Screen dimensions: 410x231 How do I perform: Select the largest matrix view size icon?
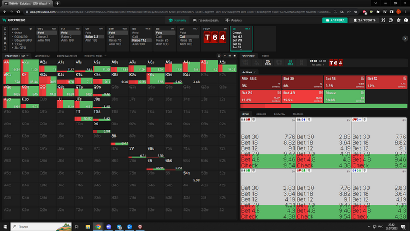pos(234,56)
